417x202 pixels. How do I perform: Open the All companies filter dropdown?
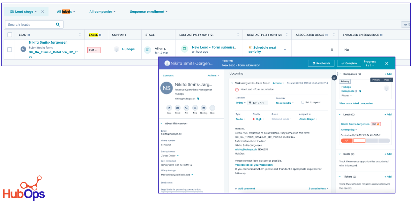coord(102,12)
